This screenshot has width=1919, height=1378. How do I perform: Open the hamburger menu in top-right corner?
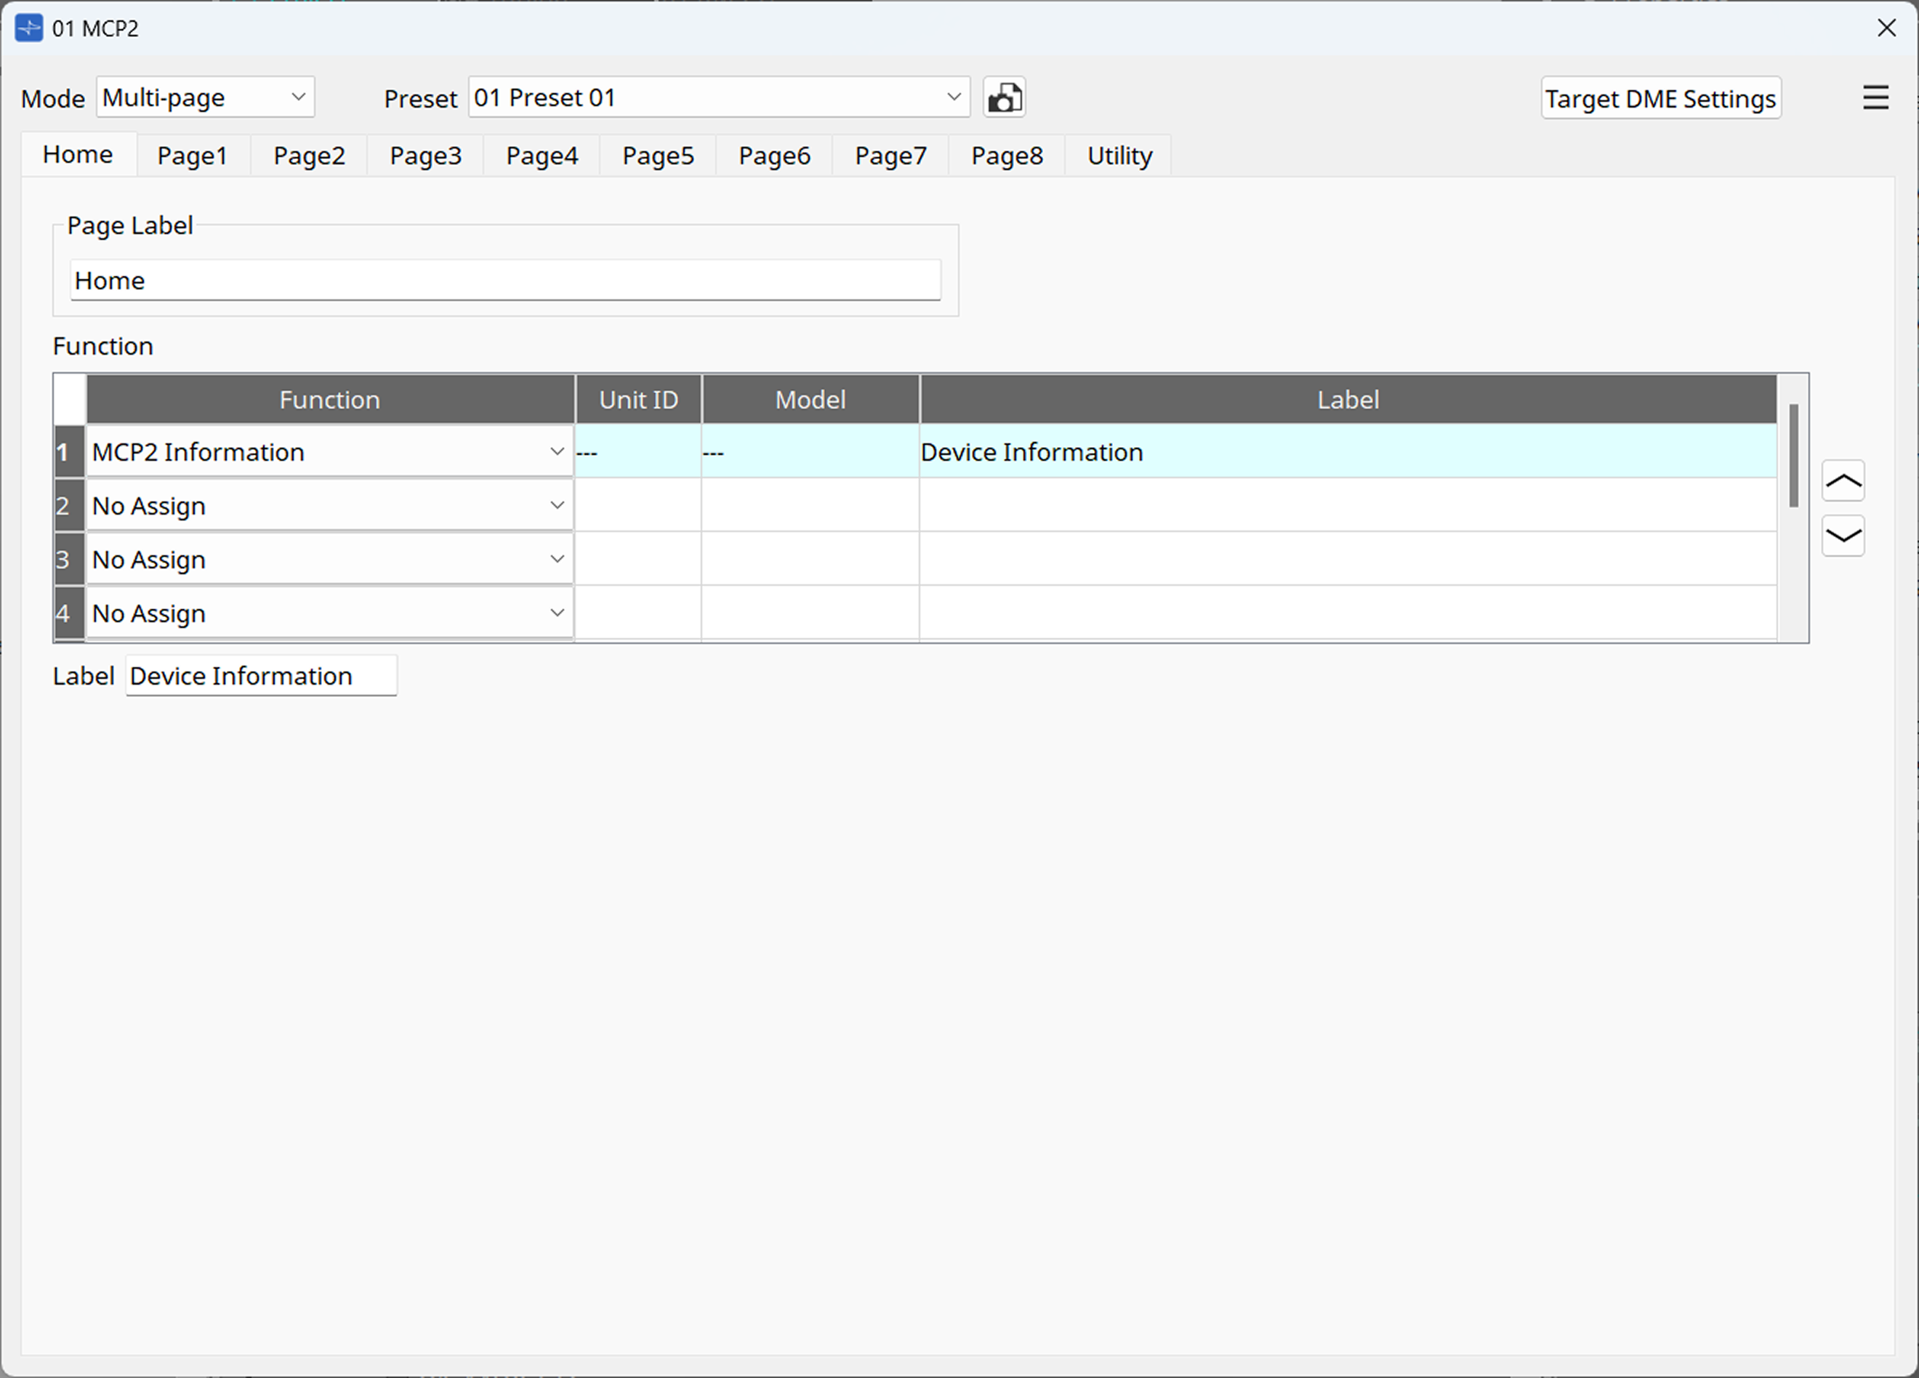click(x=1875, y=97)
